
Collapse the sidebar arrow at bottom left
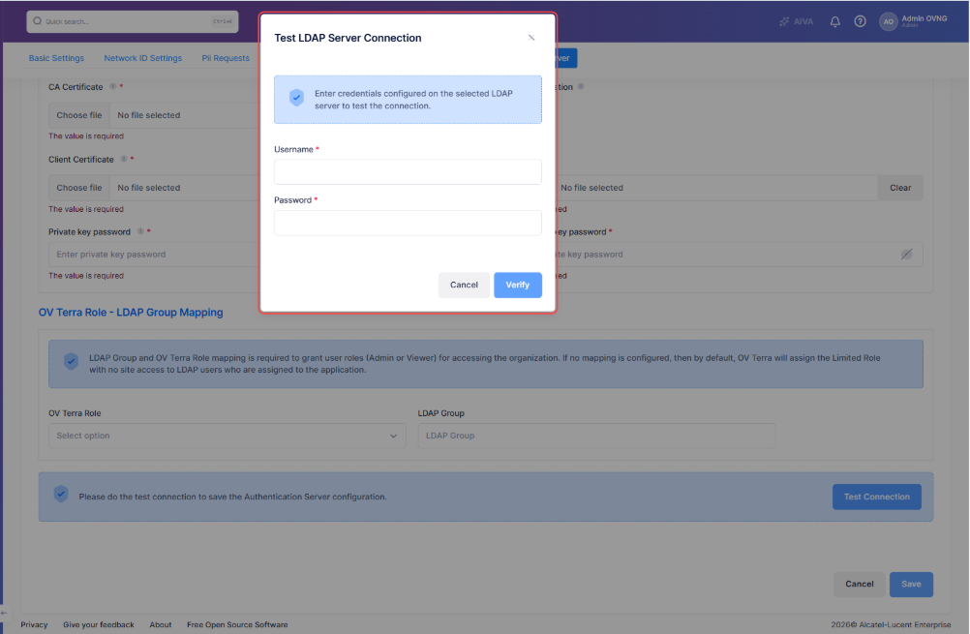(x=4, y=613)
